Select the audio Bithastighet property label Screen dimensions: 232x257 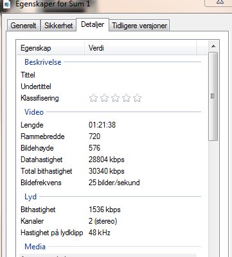(38, 210)
